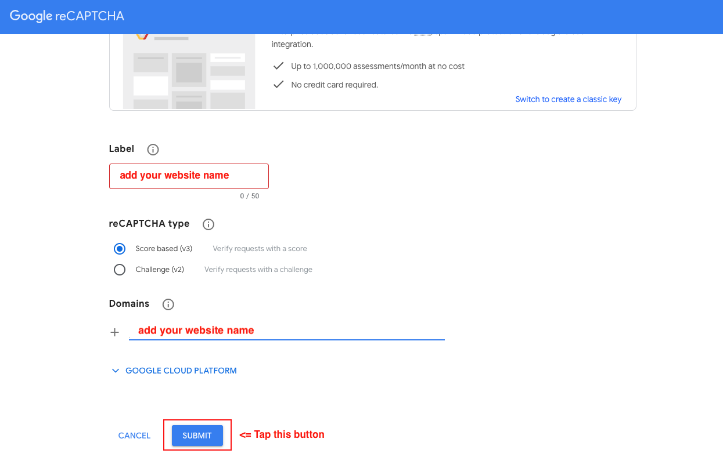This screenshot has width=723, height=468.
Task: Focus the Label text input field
Action: coord(189,176)
